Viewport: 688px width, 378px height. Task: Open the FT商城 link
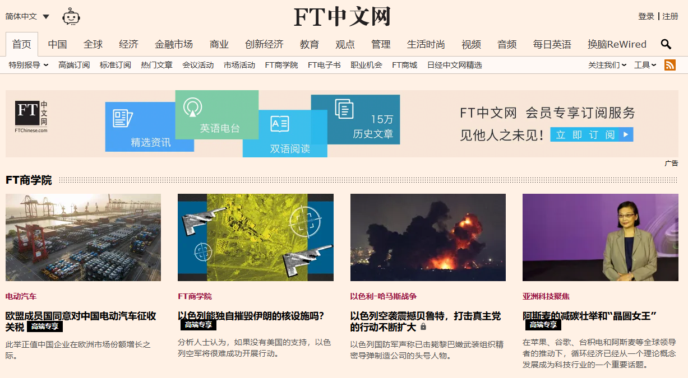(x=404, y=65)
